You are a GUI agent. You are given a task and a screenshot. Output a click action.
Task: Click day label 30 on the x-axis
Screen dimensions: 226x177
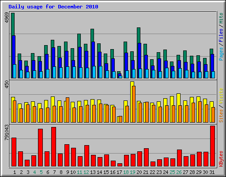click(x=205, y=172)
